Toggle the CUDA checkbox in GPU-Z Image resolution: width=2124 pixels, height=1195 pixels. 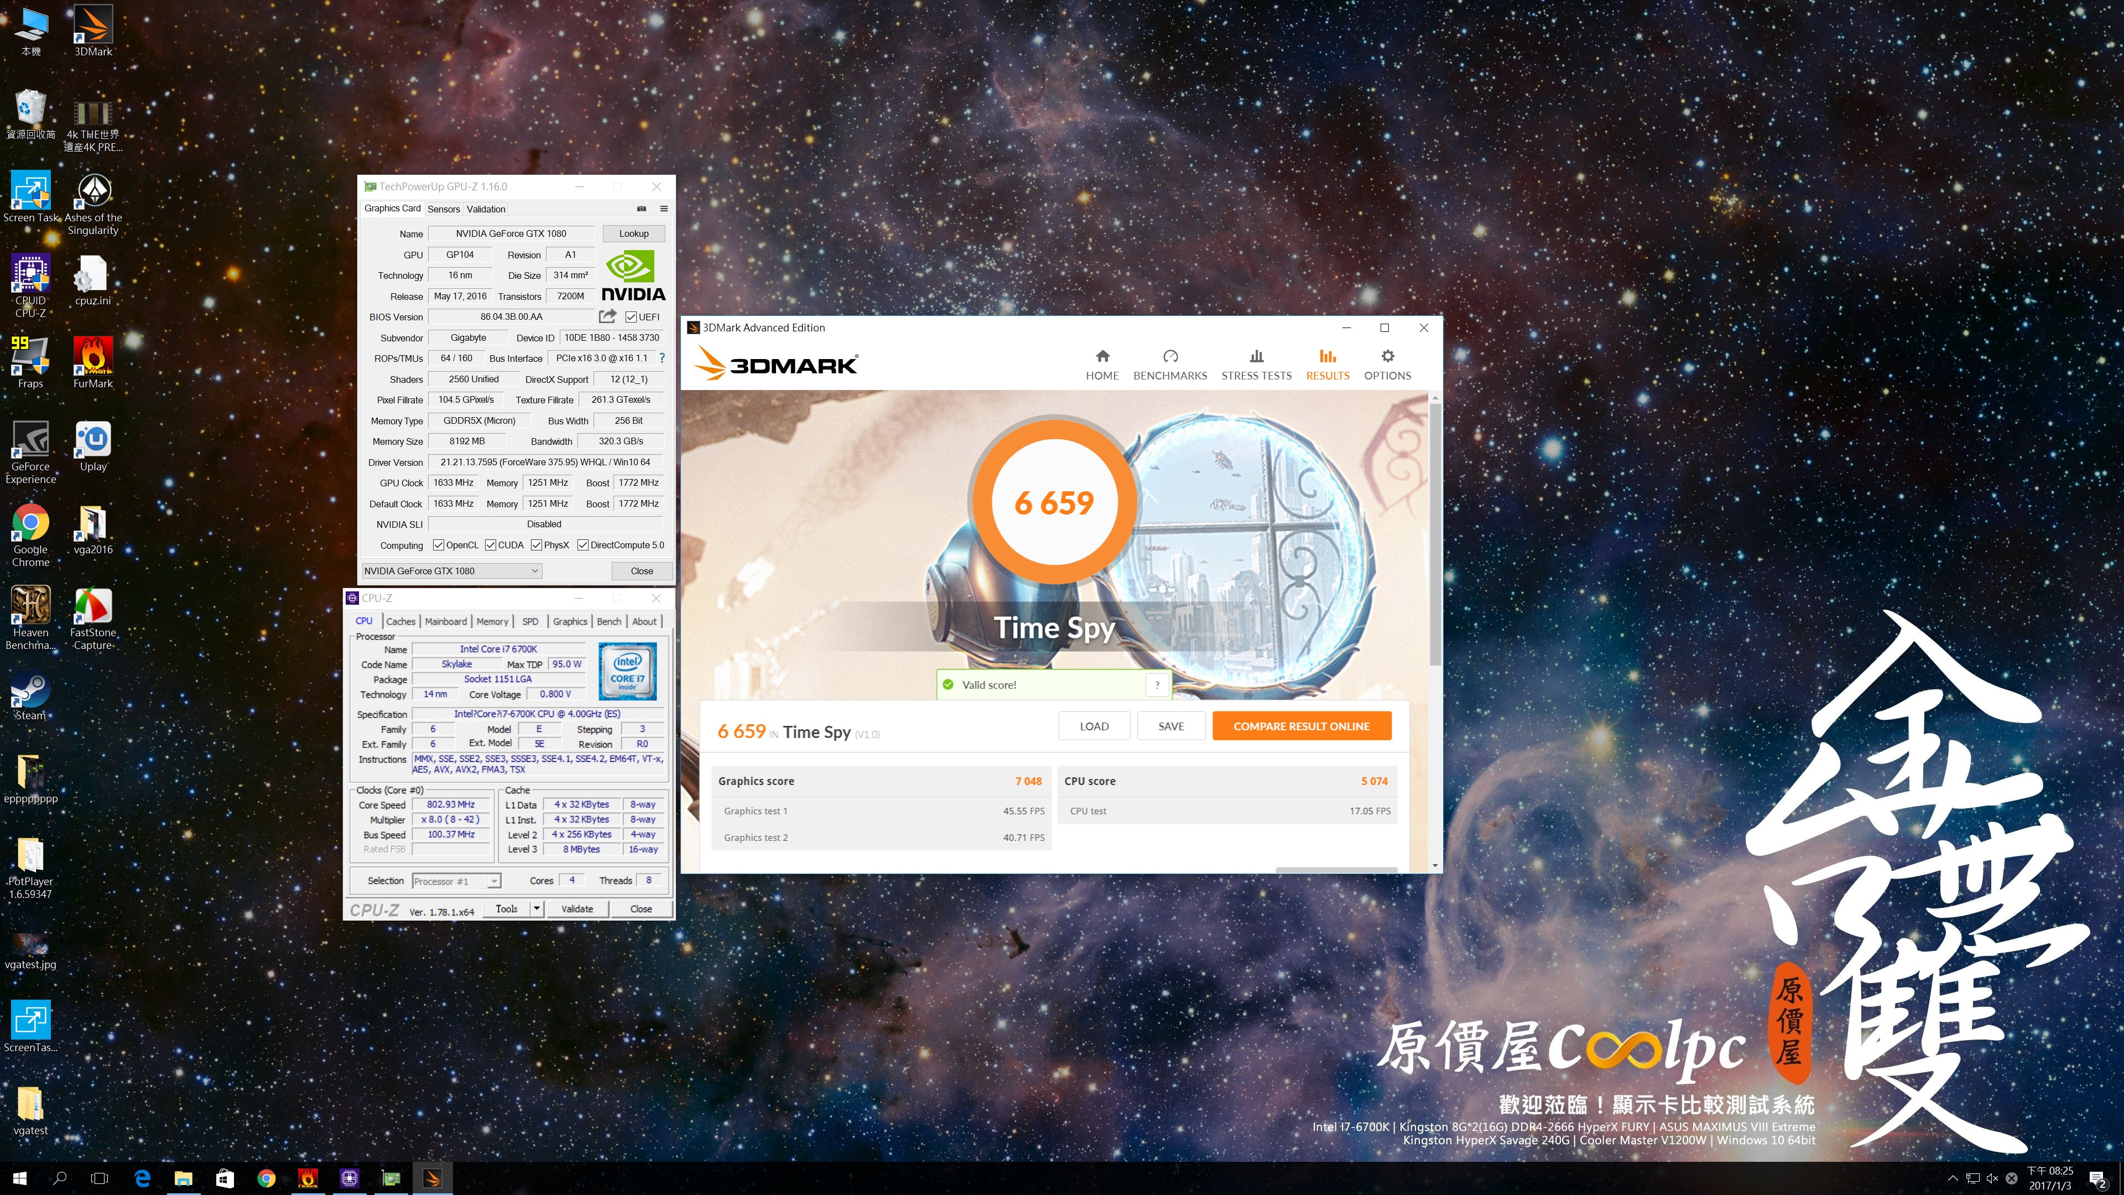491,545
